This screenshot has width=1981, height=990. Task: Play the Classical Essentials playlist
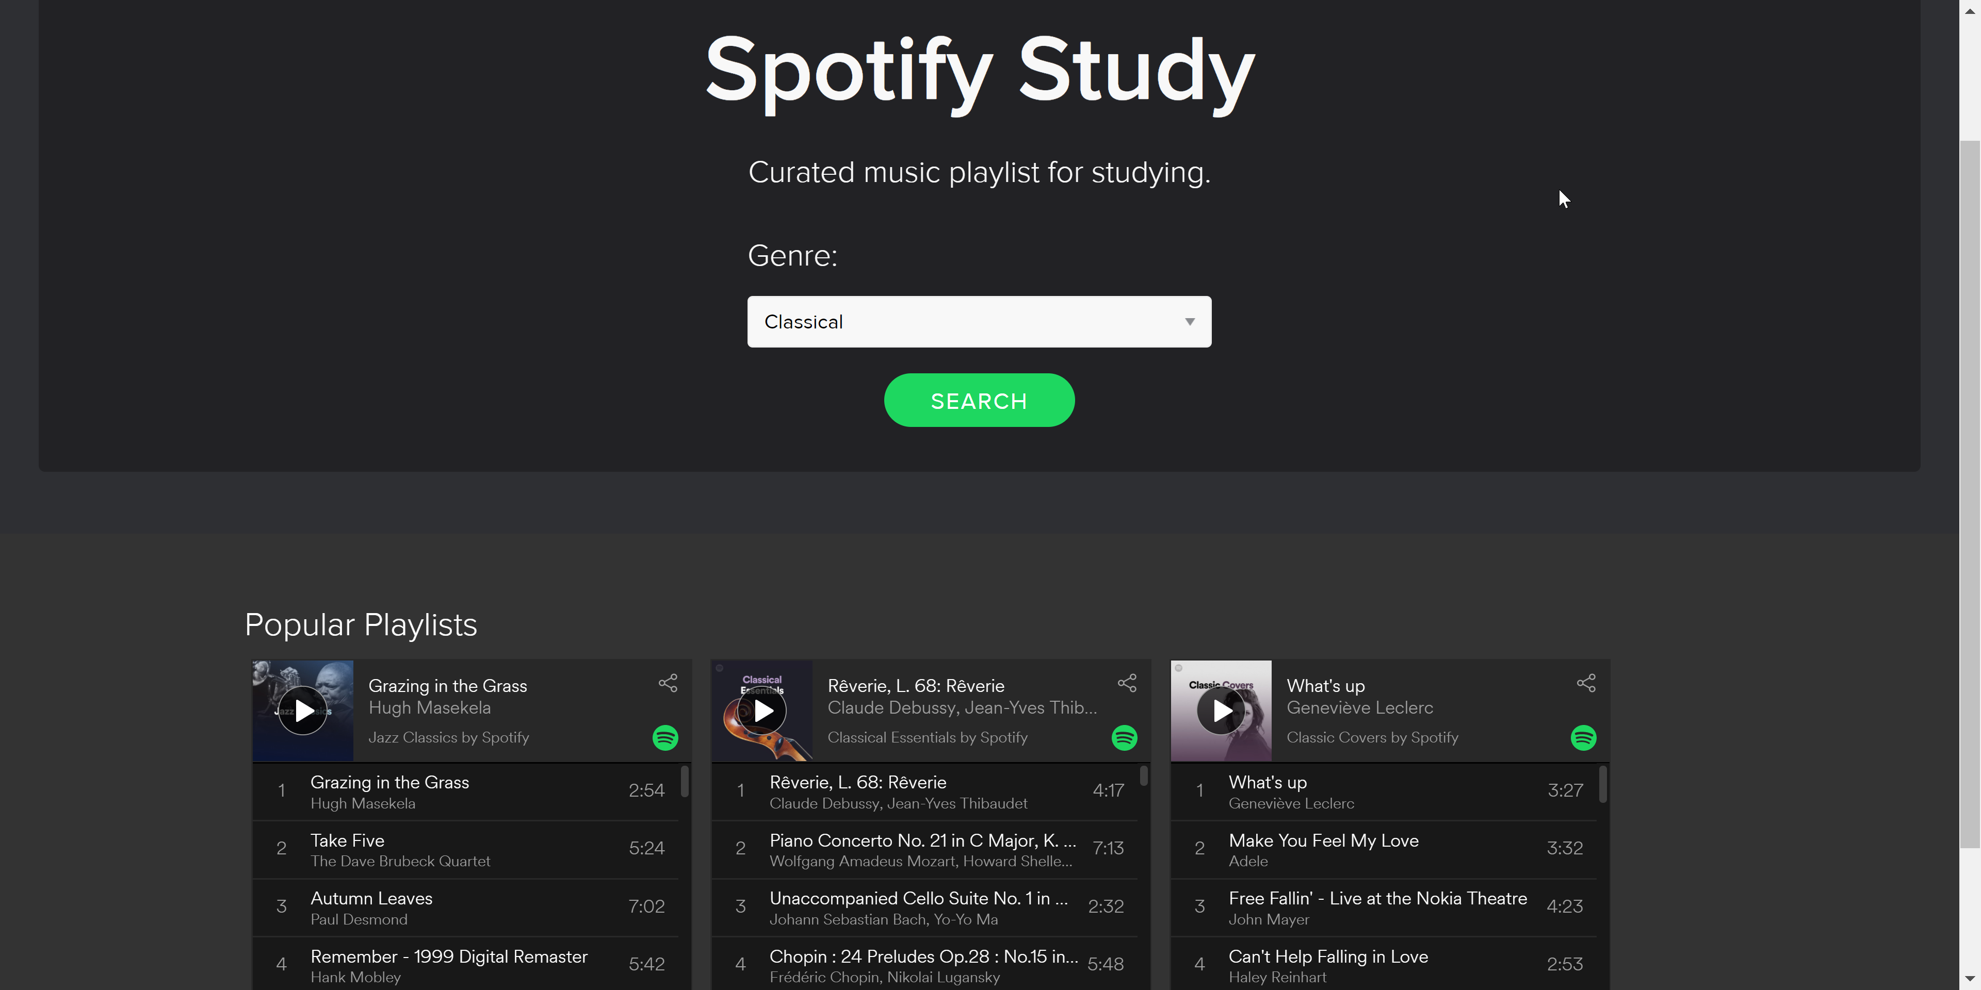point(761,710)
